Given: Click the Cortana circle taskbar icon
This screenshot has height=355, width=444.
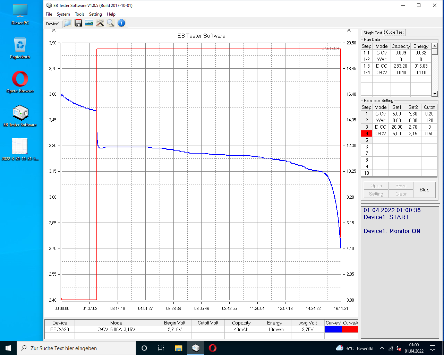Looking at the screenshot, I should click(144, 348).
